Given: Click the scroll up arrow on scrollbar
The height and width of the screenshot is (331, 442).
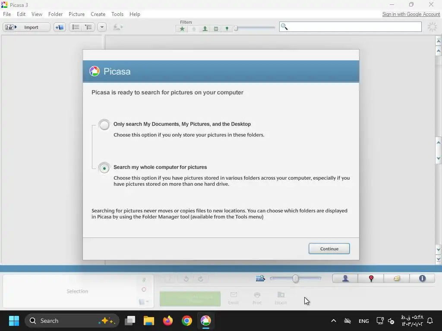Looking at the screenshot, I should (x=439, y=51).
